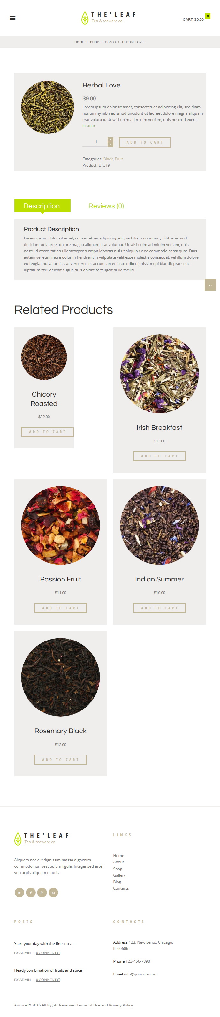The width and height of the screenshot is (220, 1017).
Task: Go to SHOP in the breadcrumb
Action: pos(95,42)
